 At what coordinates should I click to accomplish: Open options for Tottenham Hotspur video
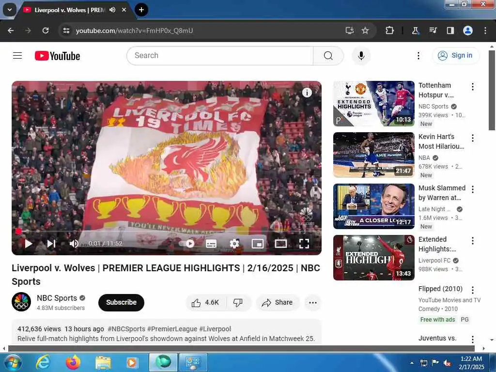tap(473, 87)
